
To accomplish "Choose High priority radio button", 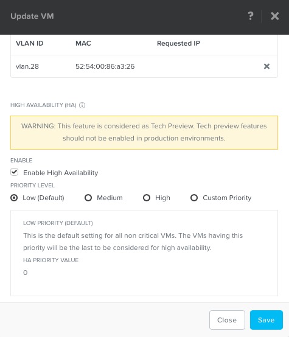I will (147, 198).
